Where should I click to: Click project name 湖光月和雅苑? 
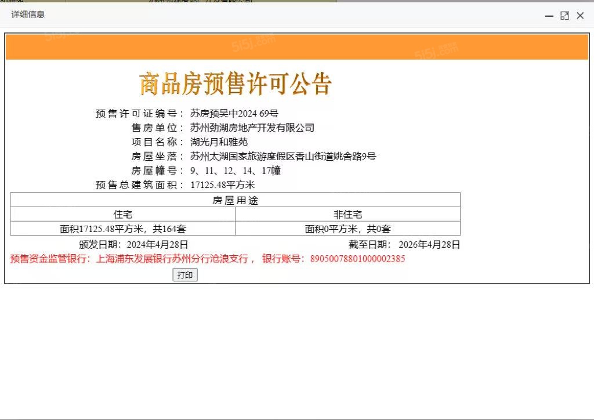219,142
